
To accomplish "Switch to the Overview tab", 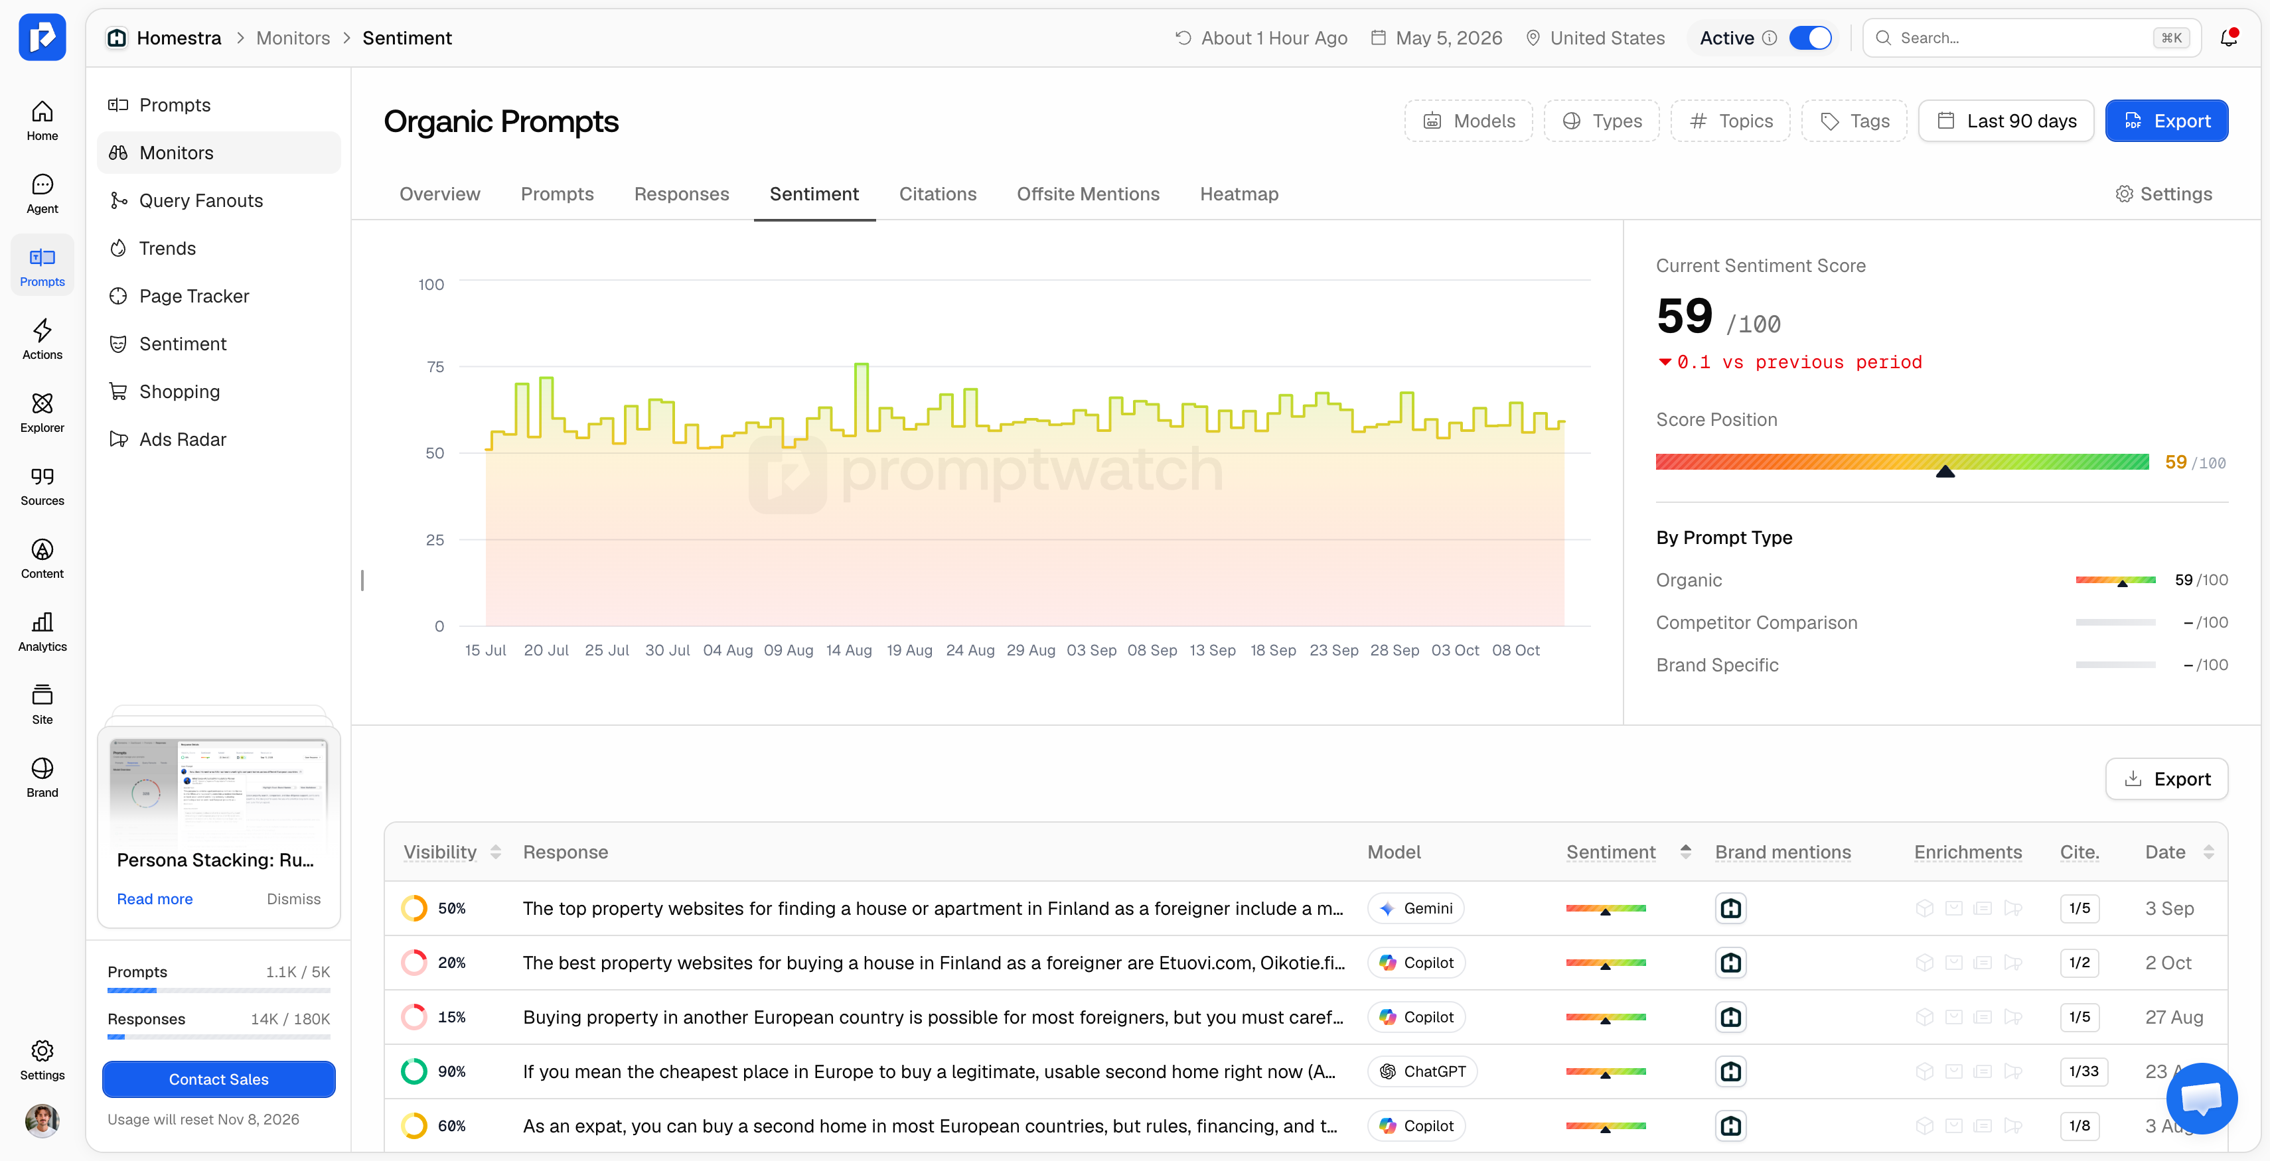I will point(439,194).
